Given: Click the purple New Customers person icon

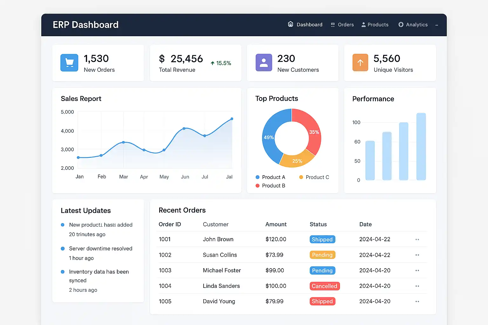Looking at the screenshot, I should pos(264,63).
